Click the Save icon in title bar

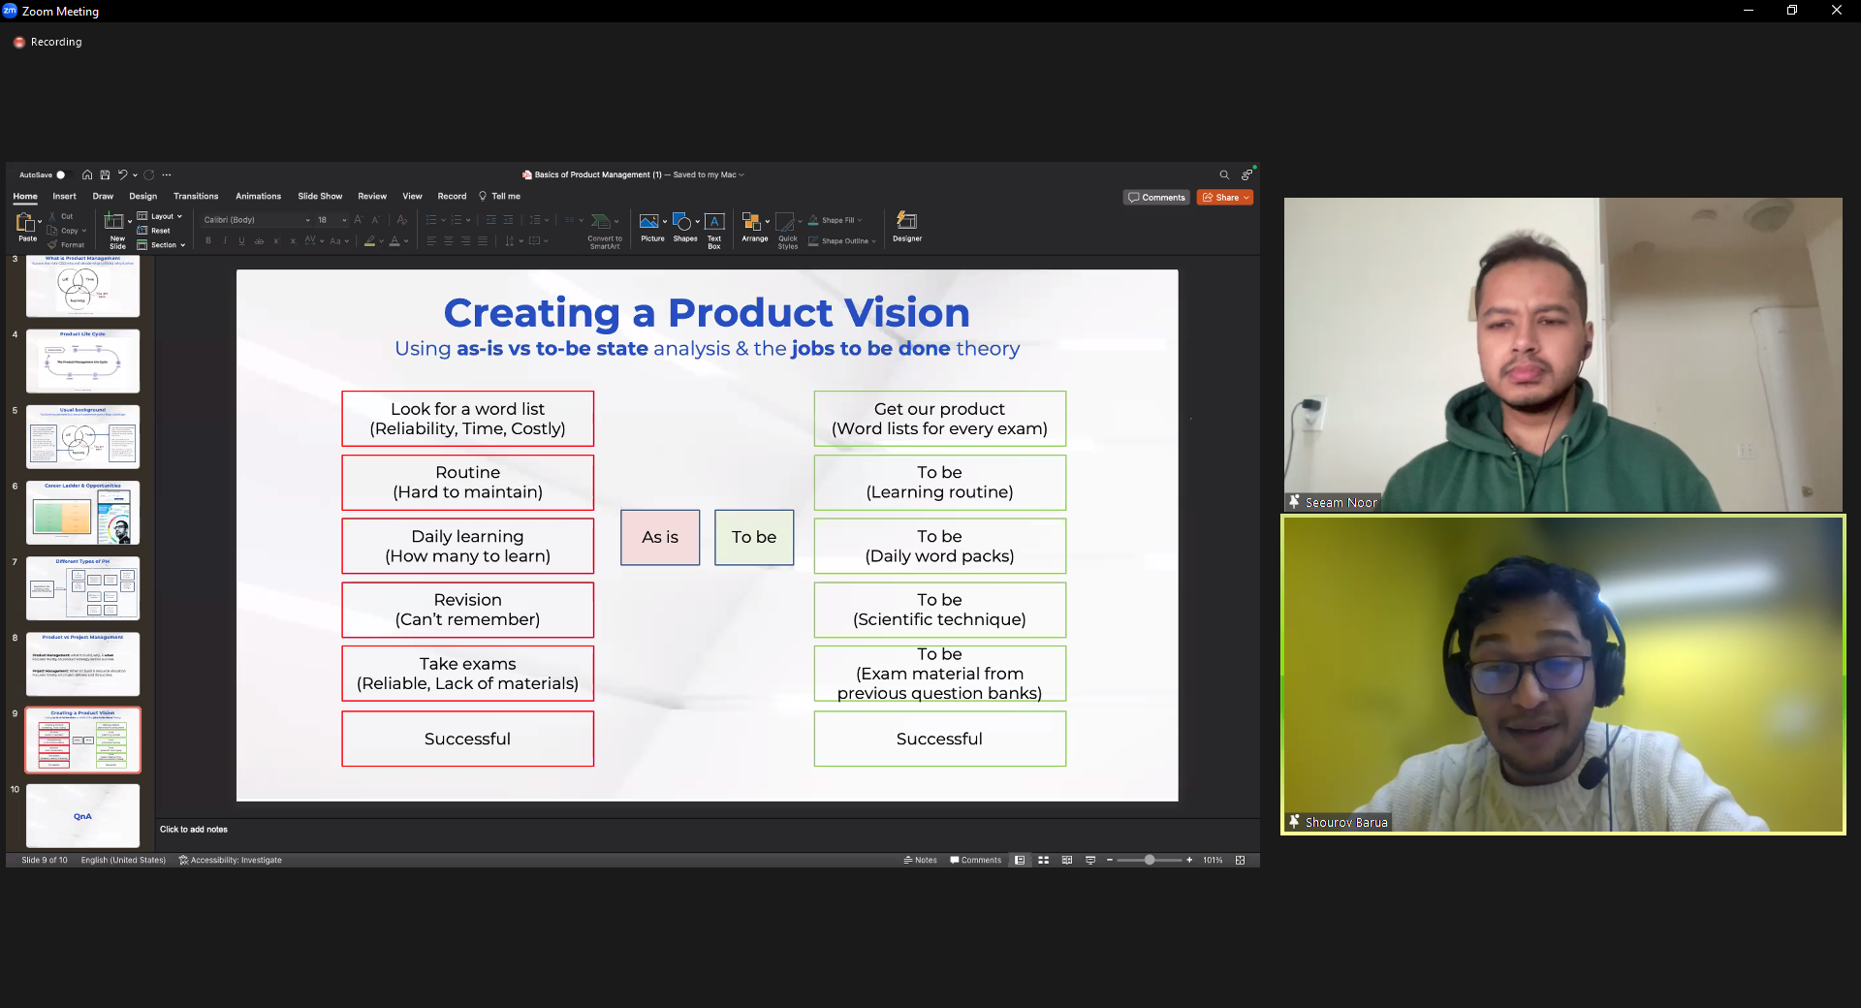(x=105, y=175)
